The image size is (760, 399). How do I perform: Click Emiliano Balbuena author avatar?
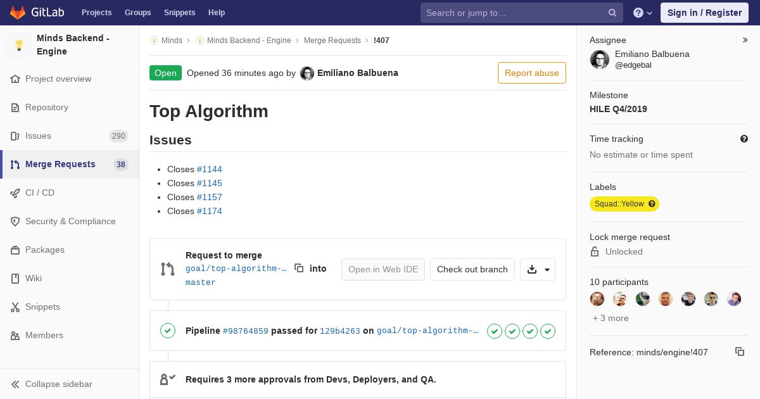tap(307, 73)
